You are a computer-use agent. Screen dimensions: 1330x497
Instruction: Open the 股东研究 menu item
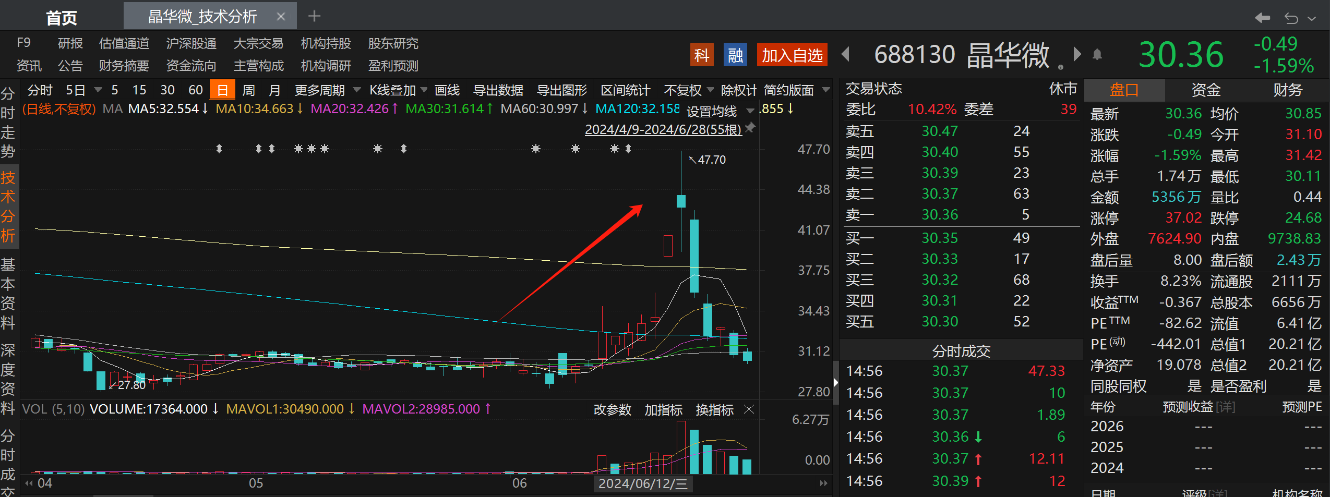click(x=393, y=43)
